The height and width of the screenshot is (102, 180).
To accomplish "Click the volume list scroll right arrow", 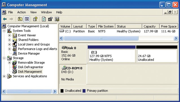I will pyautogui.click(x=176, y=38).
